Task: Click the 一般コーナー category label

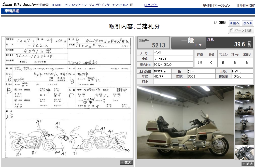Action: (188, 43)
